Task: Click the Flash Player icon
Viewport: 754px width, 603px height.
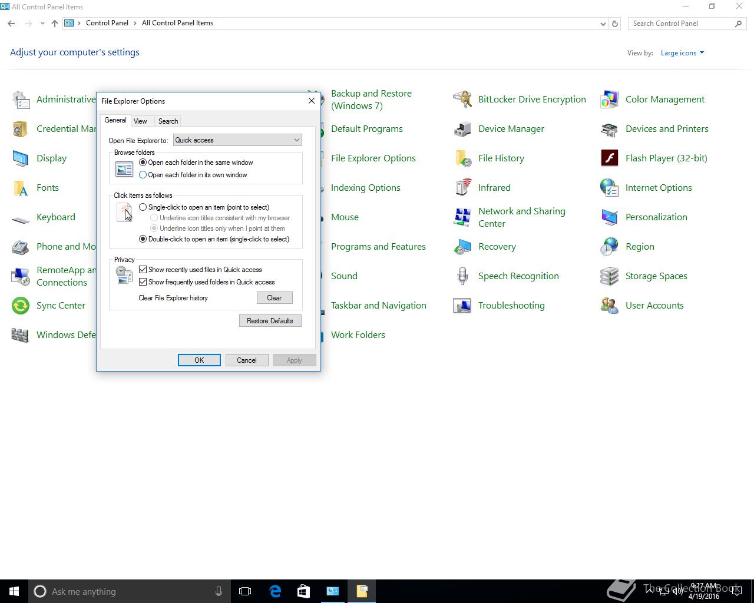Action: tap(610, 158)
